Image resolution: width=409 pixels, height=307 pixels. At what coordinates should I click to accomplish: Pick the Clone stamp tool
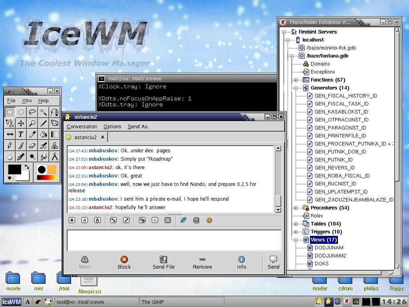click(54, 146)
